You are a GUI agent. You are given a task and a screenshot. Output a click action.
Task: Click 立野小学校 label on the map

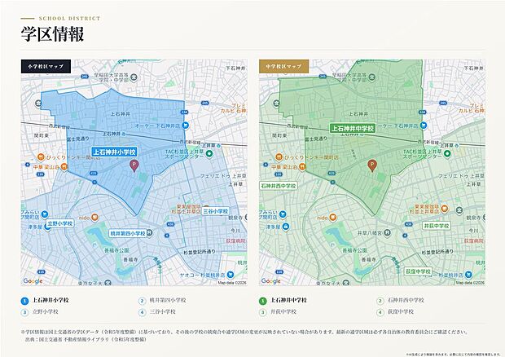[x=60, y=223]
